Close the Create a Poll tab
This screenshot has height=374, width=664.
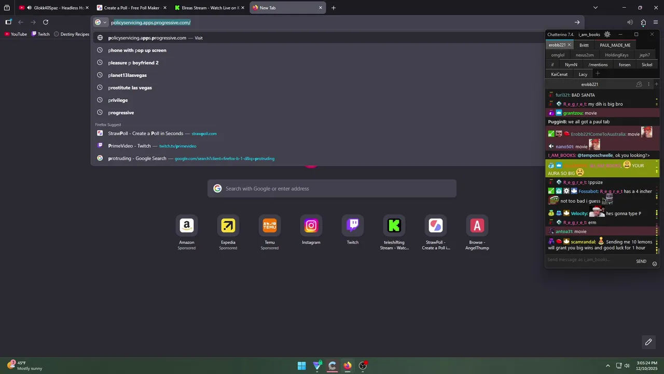click(165, 8)
